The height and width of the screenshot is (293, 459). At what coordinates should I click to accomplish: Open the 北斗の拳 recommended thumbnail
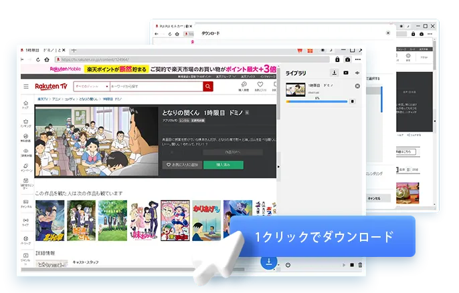tap(50, 220)
